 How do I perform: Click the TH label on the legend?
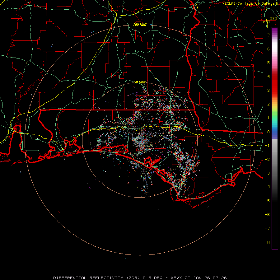267,242
